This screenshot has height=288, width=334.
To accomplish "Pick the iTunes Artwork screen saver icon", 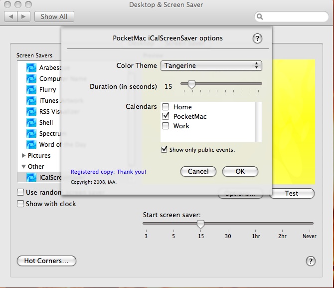I will point(31,100).
